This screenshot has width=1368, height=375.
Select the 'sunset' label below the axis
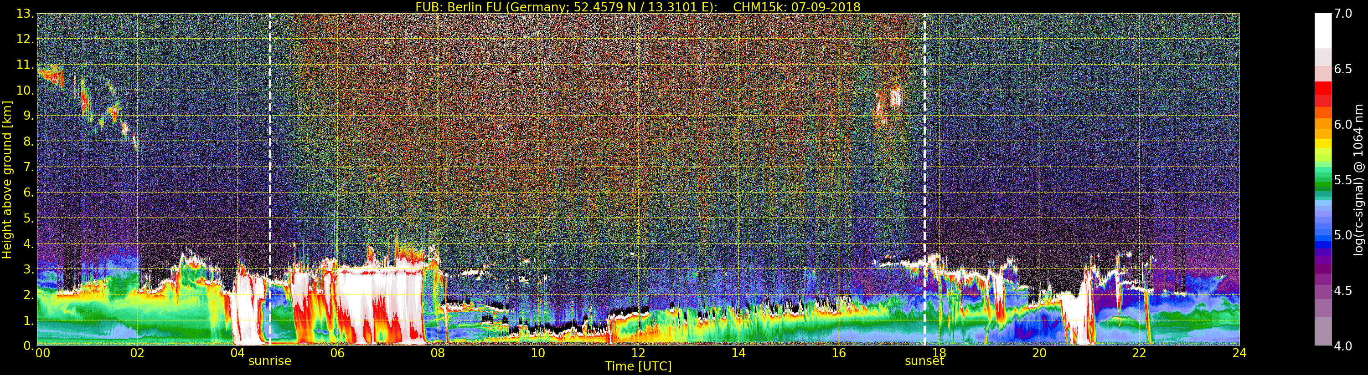[x=924, y=361]
